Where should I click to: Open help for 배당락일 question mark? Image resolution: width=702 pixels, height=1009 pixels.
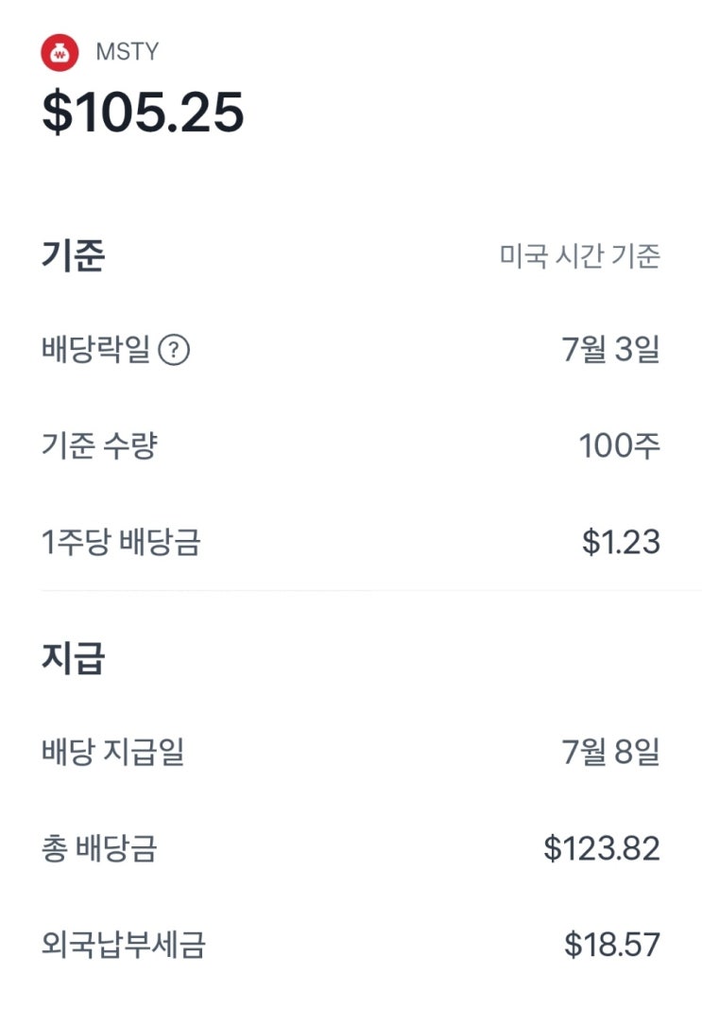point(174,351)
